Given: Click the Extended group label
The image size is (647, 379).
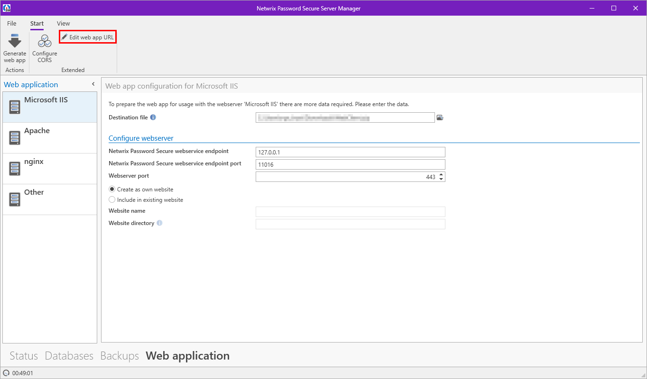Looking at the screenshot, I should (x=73, y=70).
